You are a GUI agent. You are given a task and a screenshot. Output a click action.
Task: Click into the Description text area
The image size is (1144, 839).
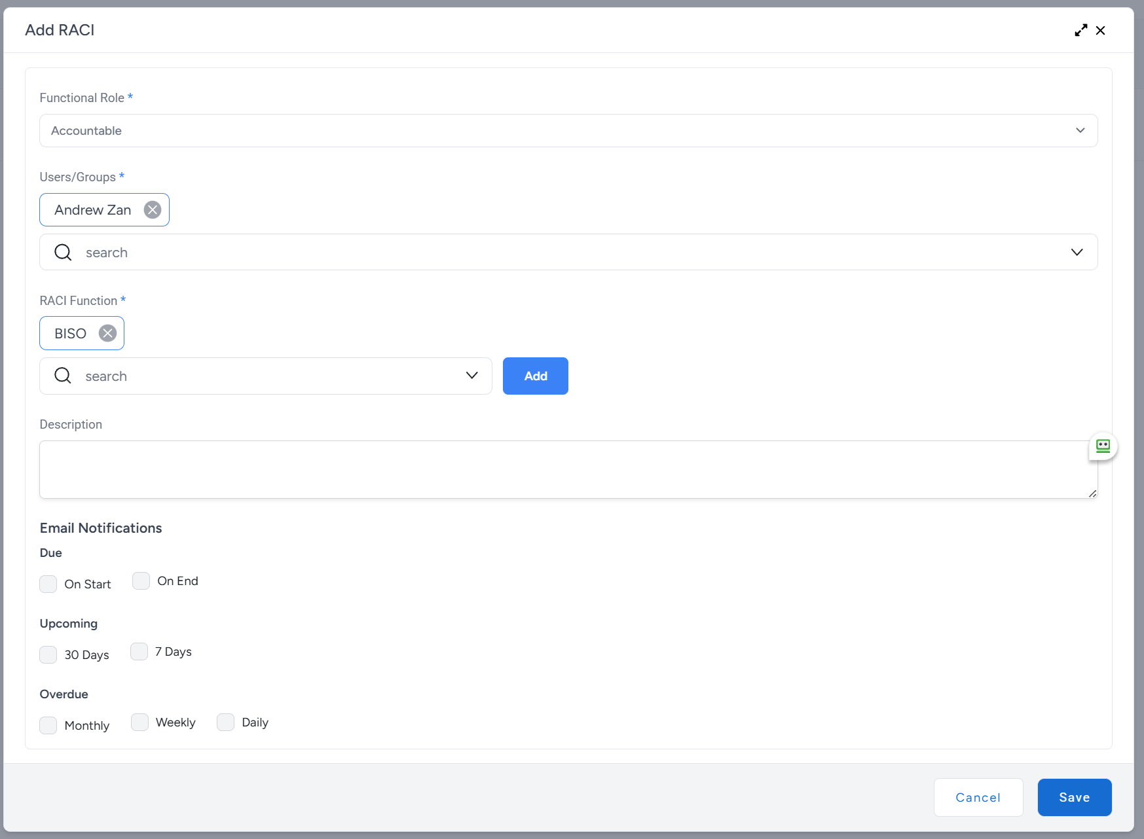pyautogui.click(x=563, y=469)
